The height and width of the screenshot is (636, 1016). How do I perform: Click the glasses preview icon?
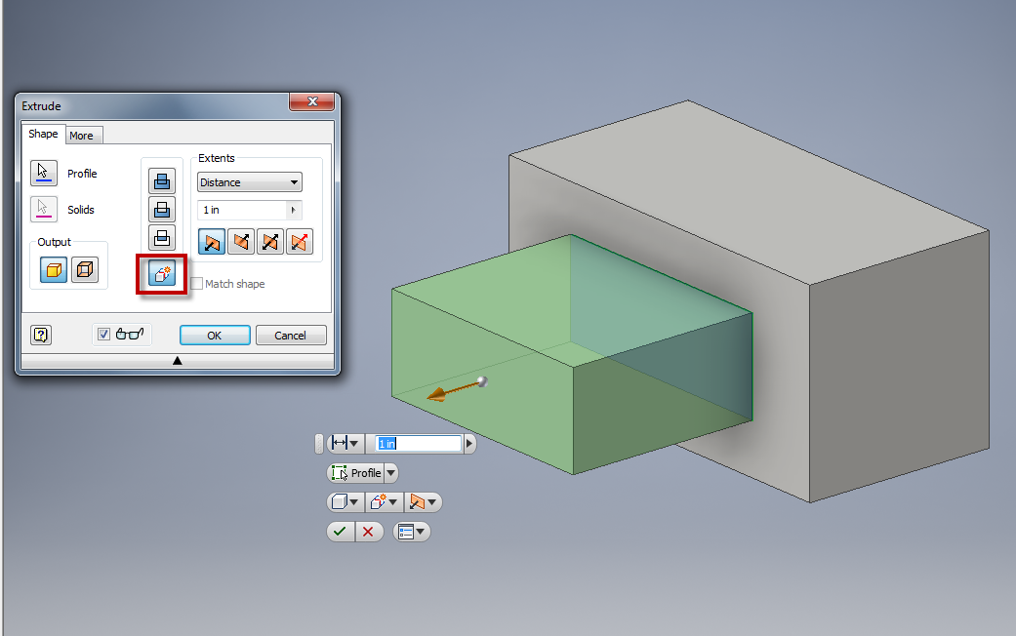130,335
